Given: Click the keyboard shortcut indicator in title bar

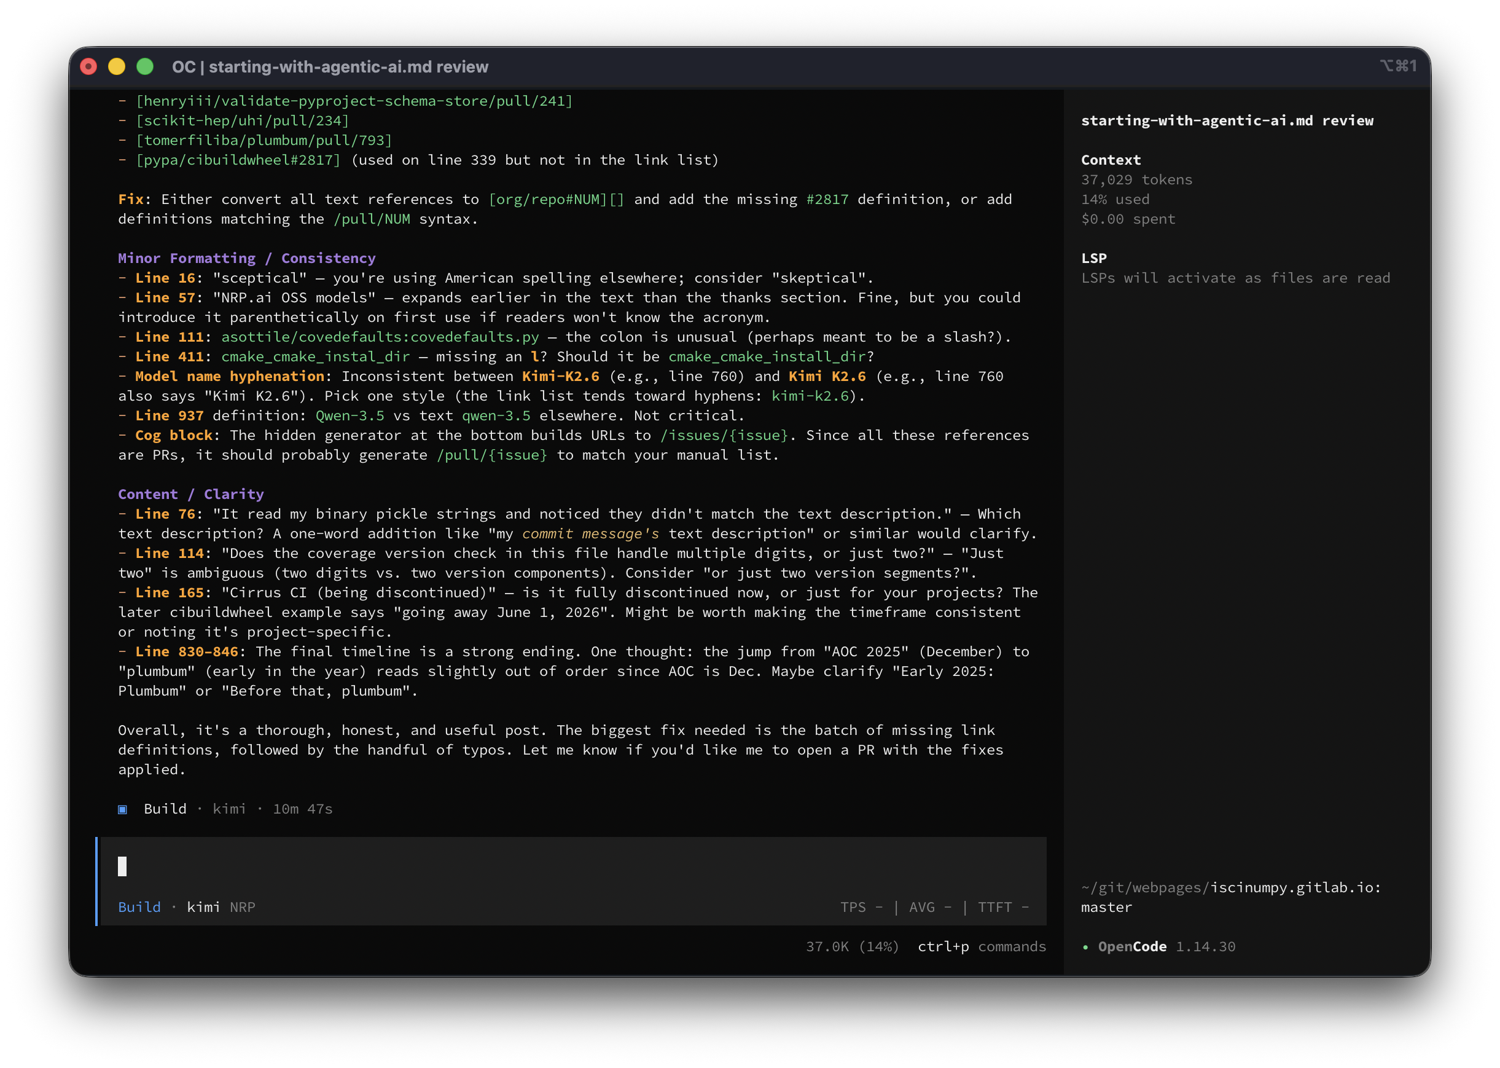Looking at the screenshot, I should (1397, 66).
